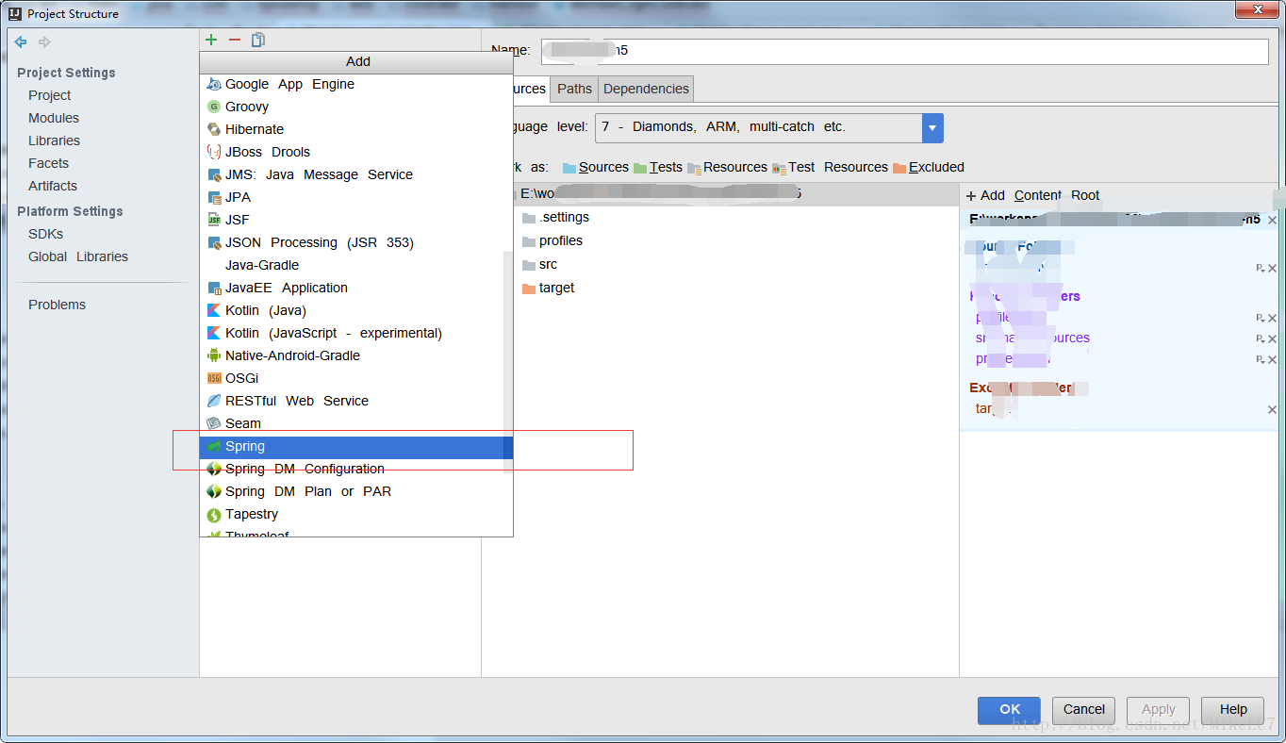Switch to the Paths tab
Viewport: 1286px width, 743px height.
tap(574, 89)
